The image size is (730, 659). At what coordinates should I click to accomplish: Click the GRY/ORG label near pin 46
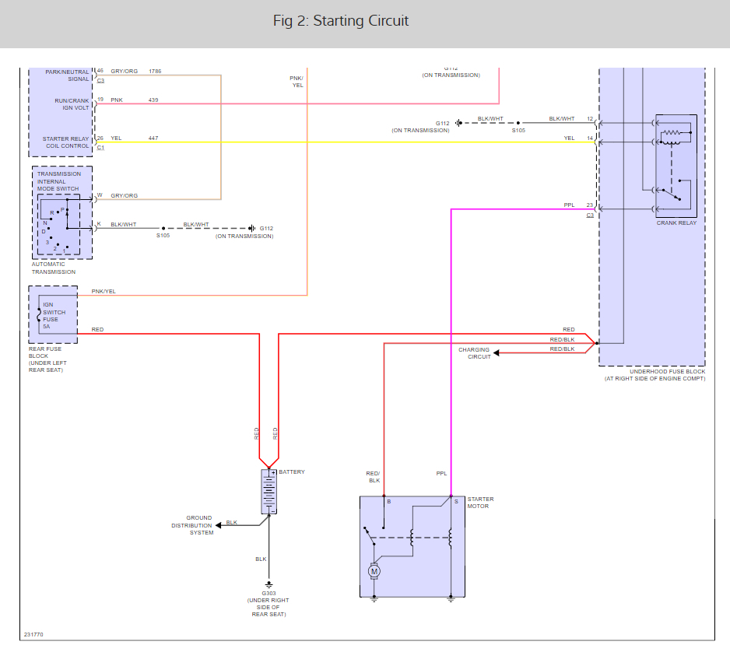(x=125, y=72)
